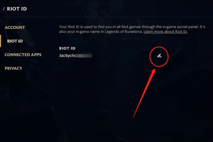213x142 pixels.
Task: Click the / RIOT ID page header
Action: click(x=15, y=9)
